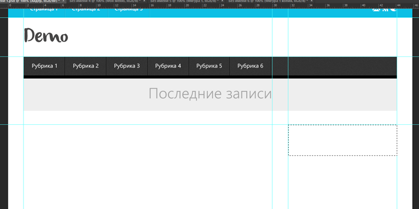Image resolution: width=419 pixels, height=209 pixels.
Task: Click the leftmost social icon in the blue header
Action: [376, 9]
